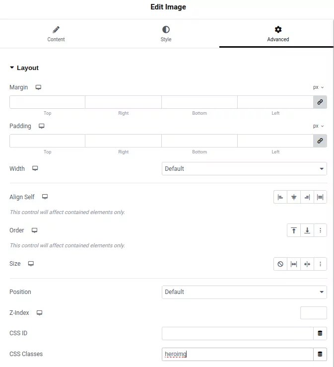Click the Margin link values icon

[x=320, y=102]
